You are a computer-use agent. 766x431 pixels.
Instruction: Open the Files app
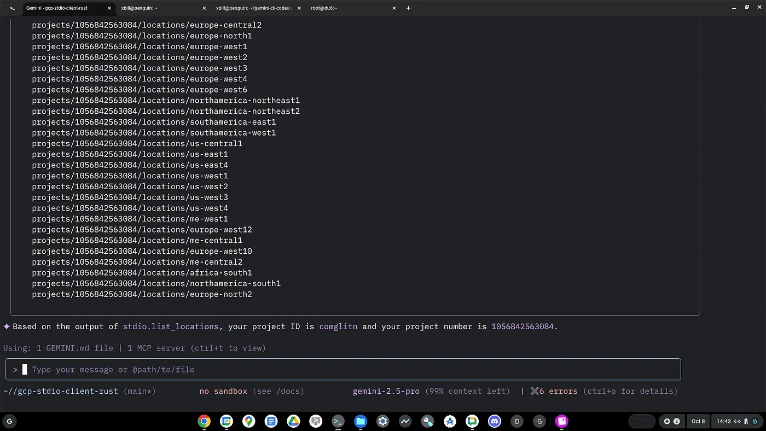[x=360, y=421]
